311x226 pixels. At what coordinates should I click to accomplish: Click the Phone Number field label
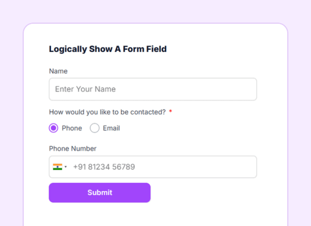coord(72,149)
